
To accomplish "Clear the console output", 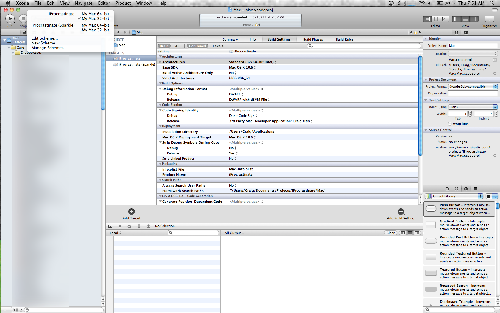I will point(390,233).
